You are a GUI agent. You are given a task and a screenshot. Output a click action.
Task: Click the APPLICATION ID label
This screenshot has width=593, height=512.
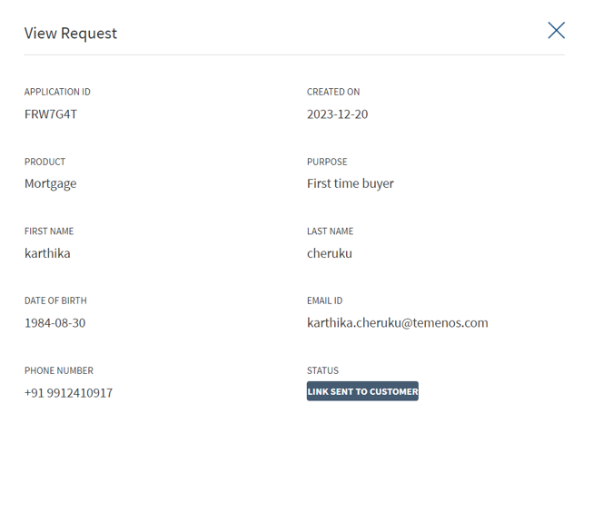[x=57, y=92]
